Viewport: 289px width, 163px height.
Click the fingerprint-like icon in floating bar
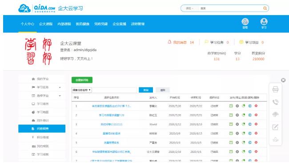(x=275, y=114)
